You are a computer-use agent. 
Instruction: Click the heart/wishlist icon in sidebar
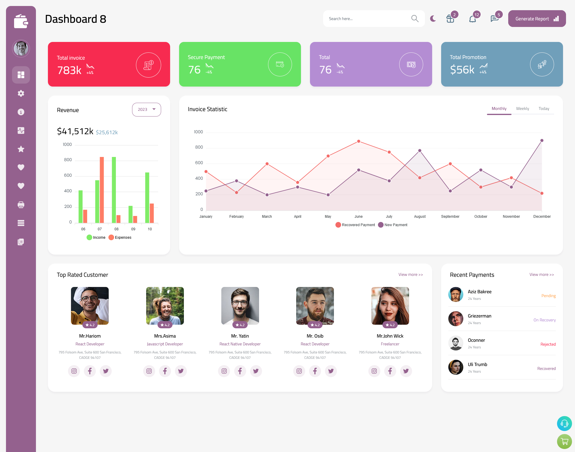21,167
